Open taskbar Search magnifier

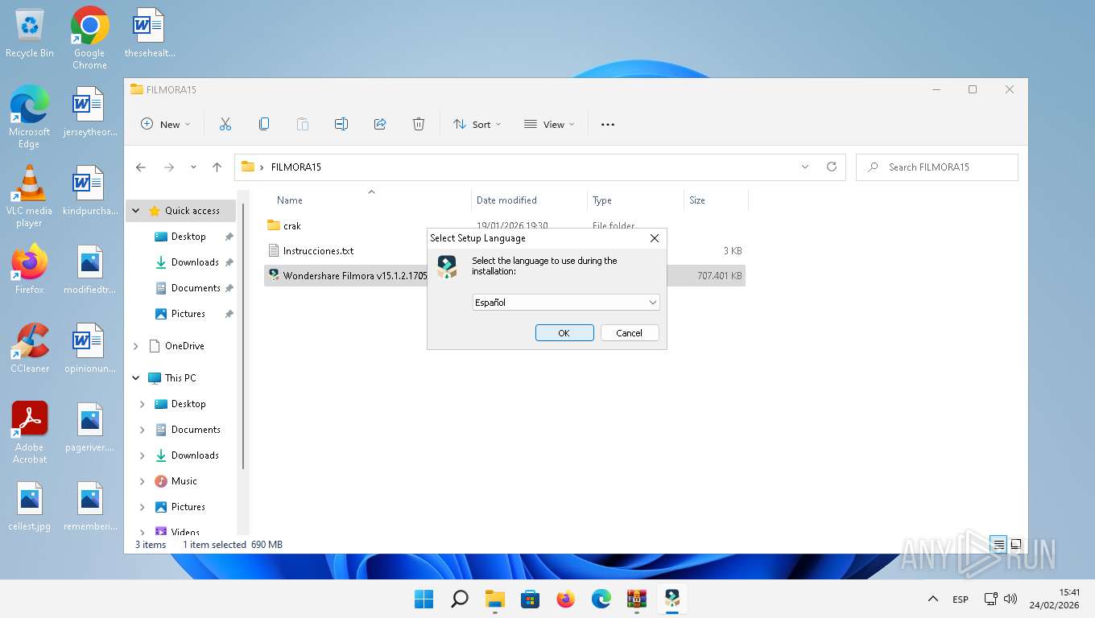click(x=460, y=599)
